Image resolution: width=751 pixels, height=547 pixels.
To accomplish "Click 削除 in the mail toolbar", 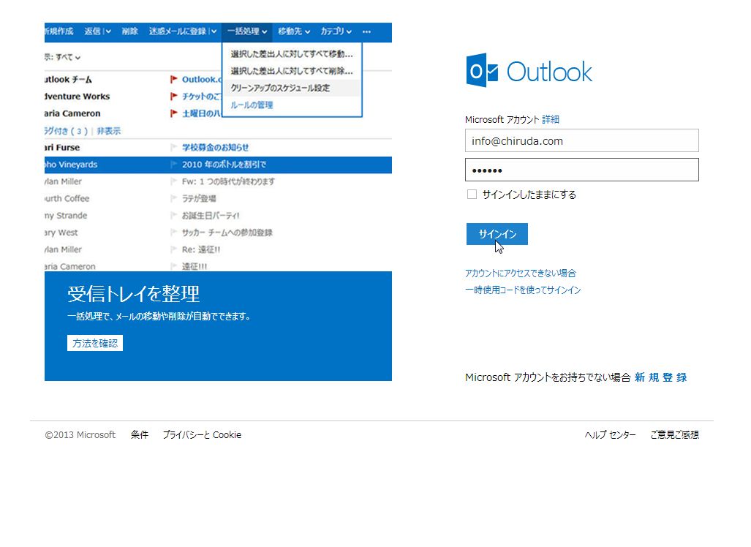I will tap(129, 31).
